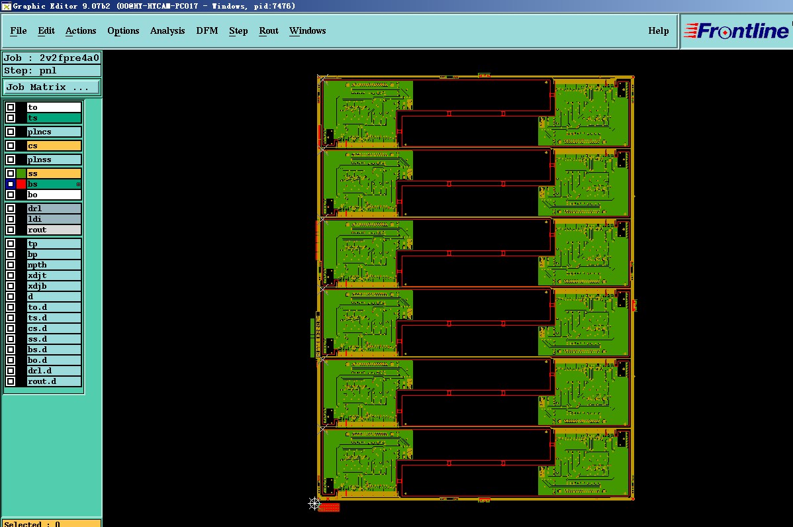This screenshot has width=793, height=527.
Task: Select the ss layer name
Action: pyautogui.click(x=54, y=173)
